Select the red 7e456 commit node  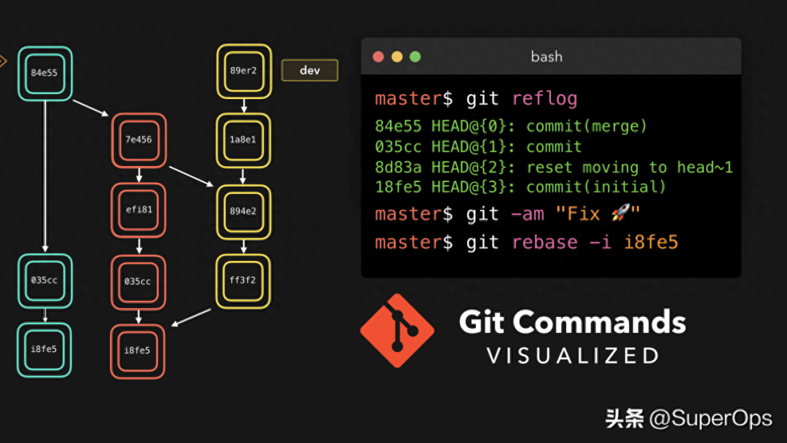point(139,140)
